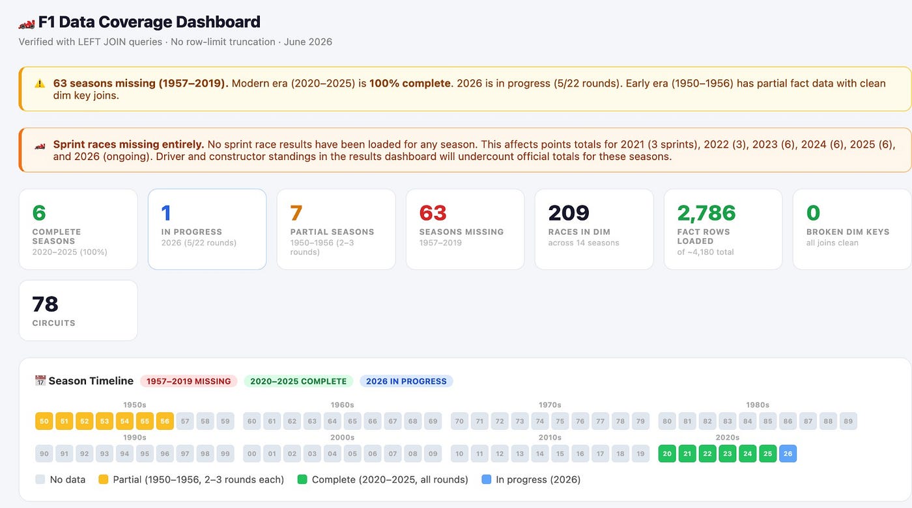Click '63 seasons missing (1957–2019)' text
The image size is (912, 508).
(141, 83)
